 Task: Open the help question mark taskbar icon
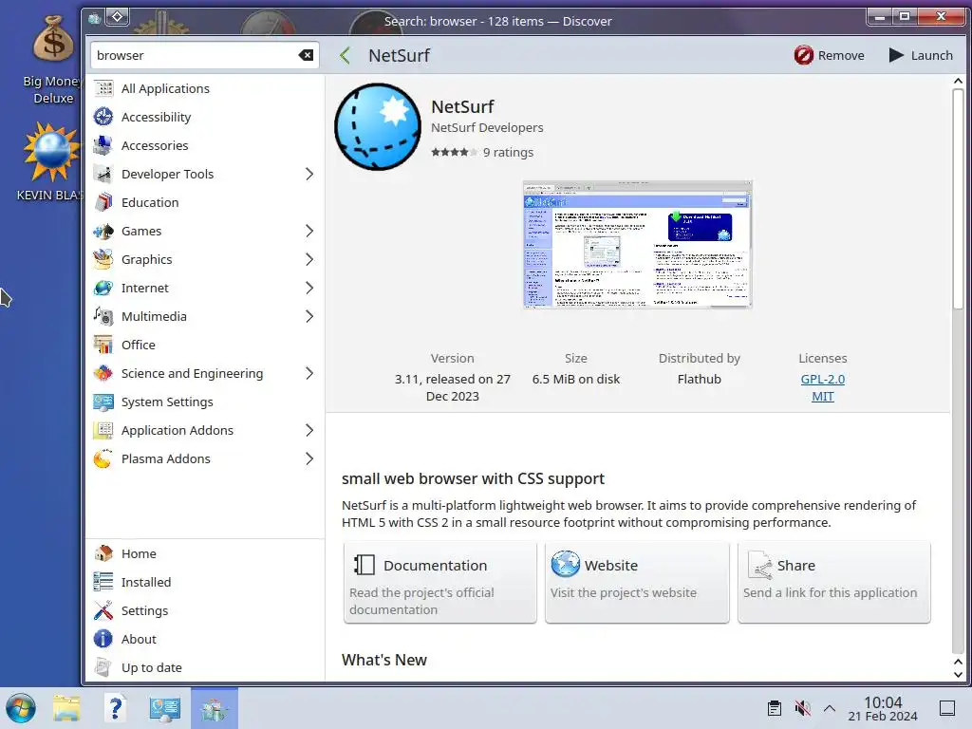tap(115, 708)
